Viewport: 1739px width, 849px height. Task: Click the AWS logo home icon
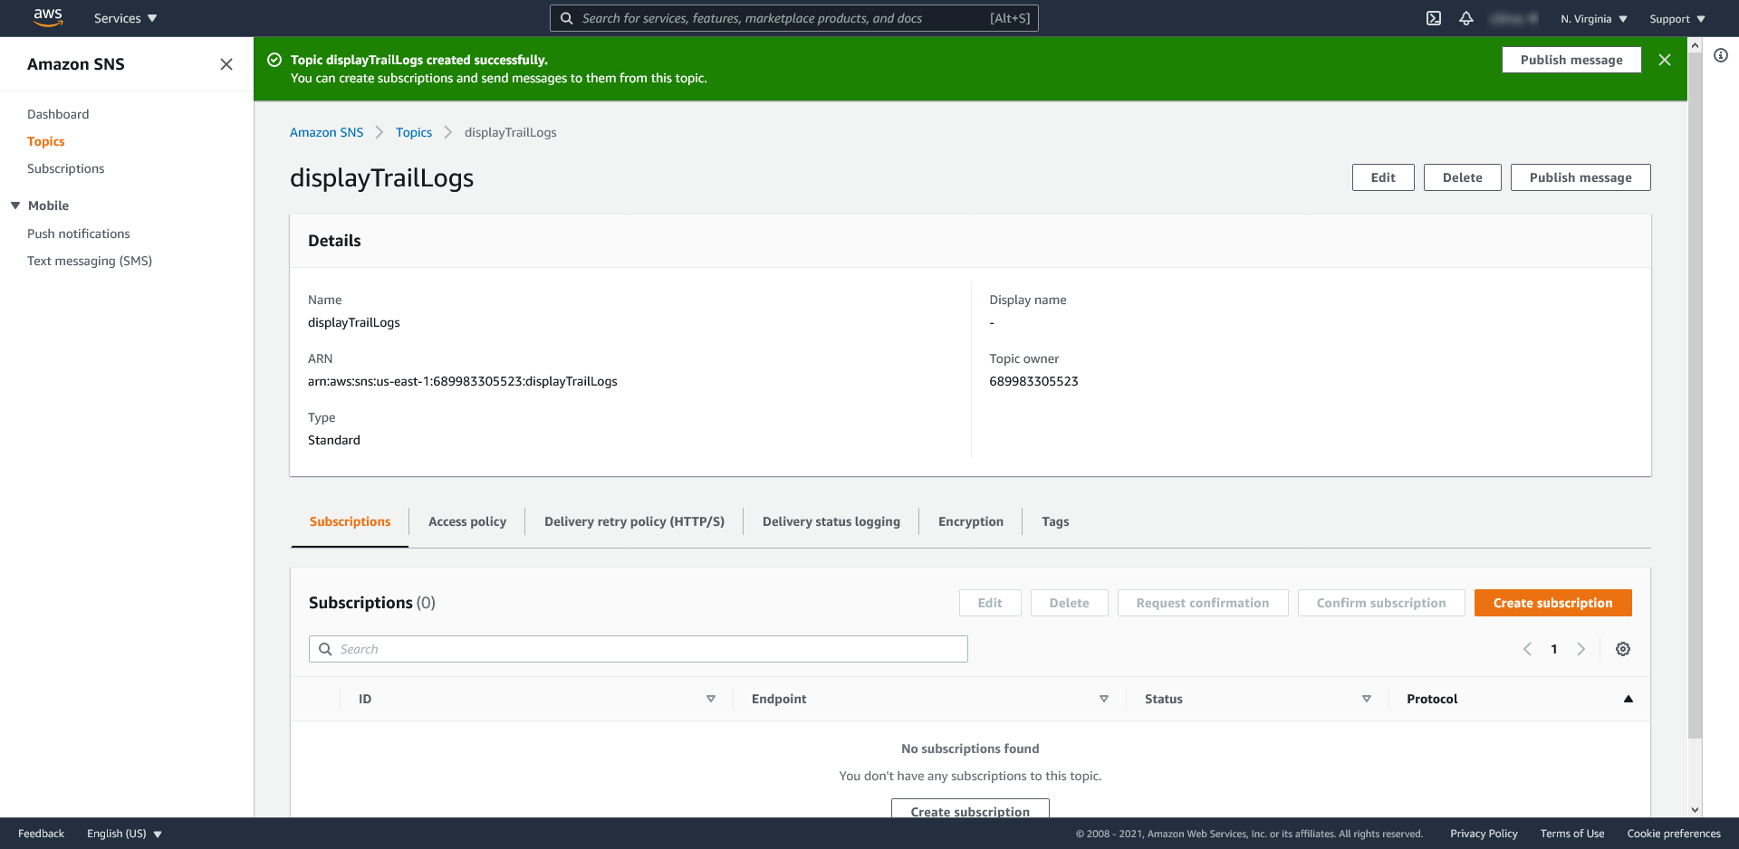click(x=48, y=17)
